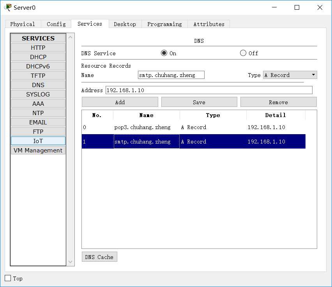Select SYSLOG service

coord(38,94)
